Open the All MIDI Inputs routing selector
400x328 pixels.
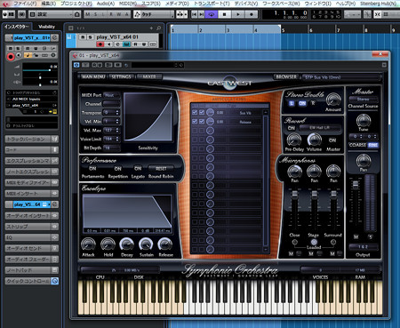(x=31, y=99)
